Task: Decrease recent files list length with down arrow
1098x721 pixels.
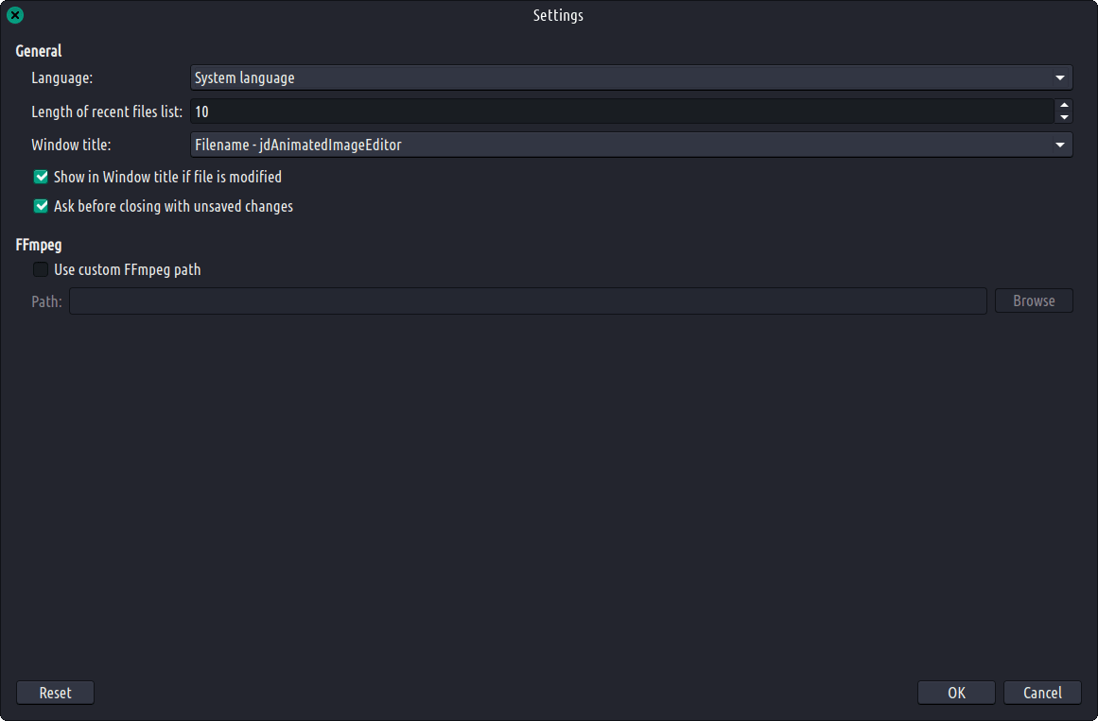Action: tap(1064, 117)
